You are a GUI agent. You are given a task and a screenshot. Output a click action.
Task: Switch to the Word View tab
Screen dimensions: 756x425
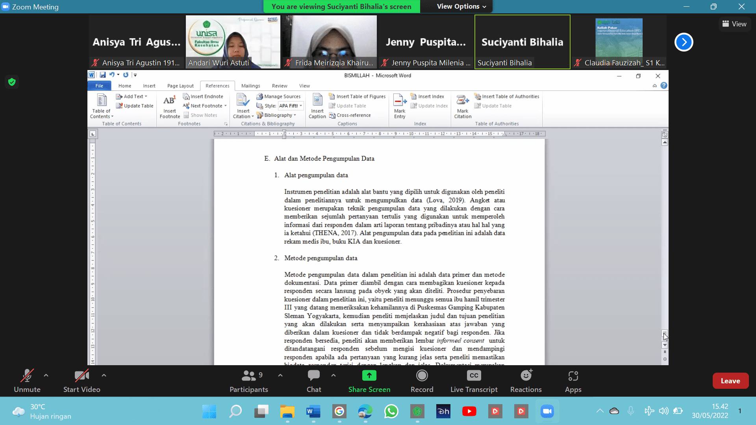pyautogui.click(x=304, y=86)
